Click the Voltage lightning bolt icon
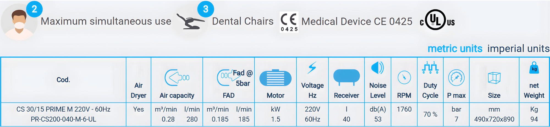Viewport: 550px width, 127px height. pyautogui.click(x=312, y=68)
